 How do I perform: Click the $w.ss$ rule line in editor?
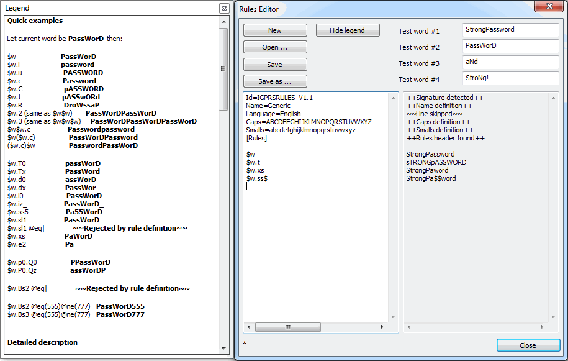pyautogui.click(x=257, y=178)
